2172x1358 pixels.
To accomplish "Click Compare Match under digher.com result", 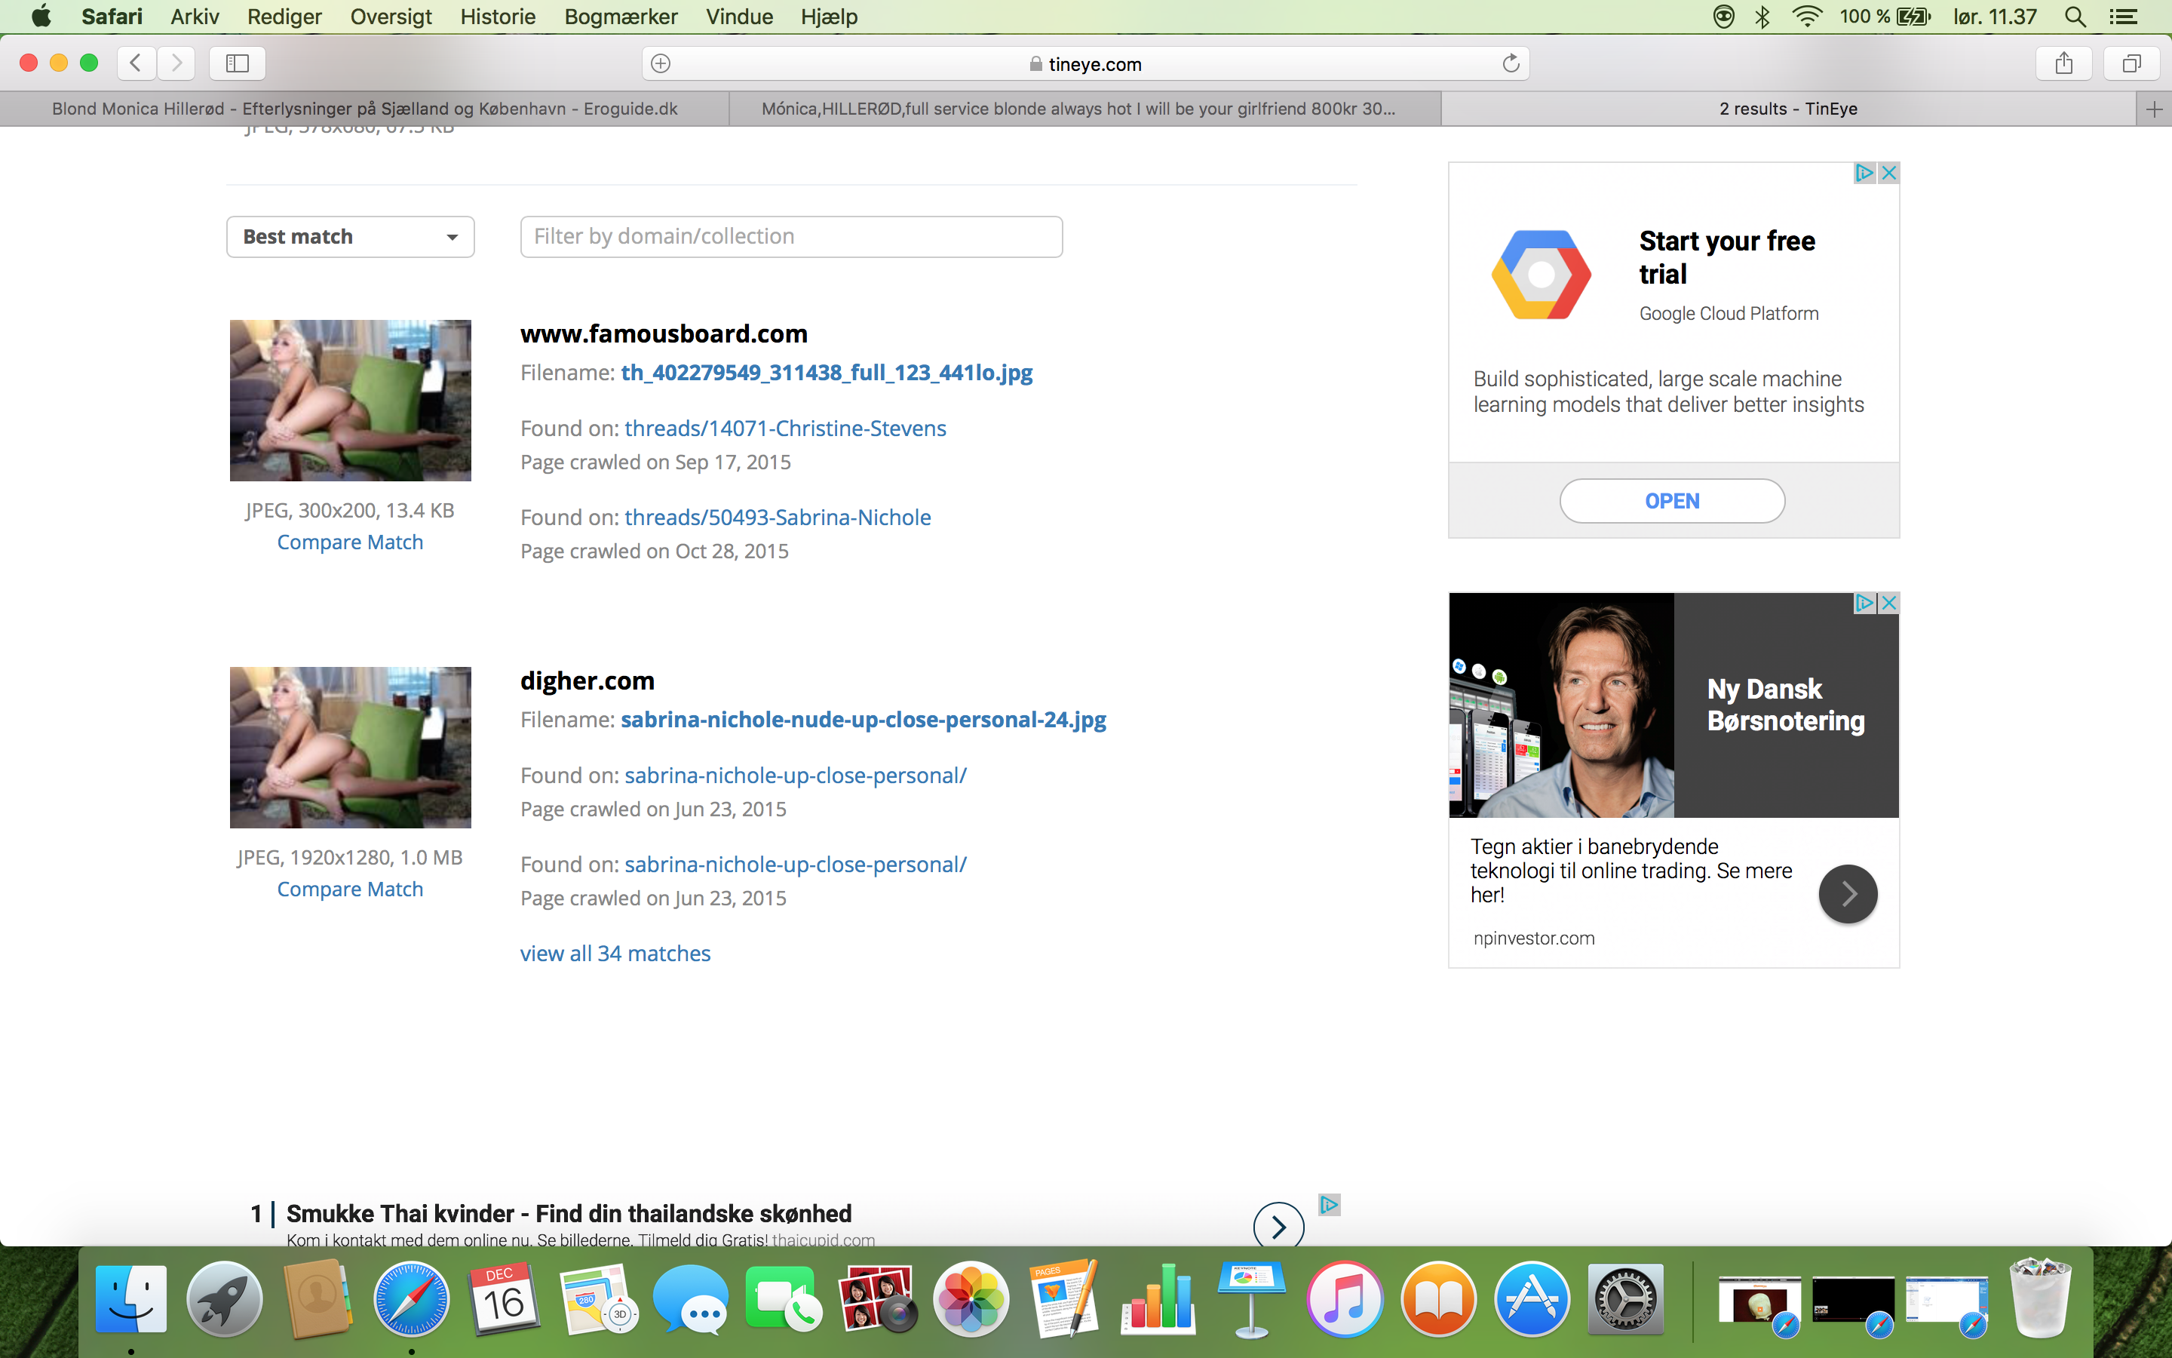I will point(350,889).
